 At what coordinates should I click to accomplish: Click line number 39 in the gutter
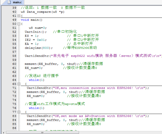pos(14,8)
